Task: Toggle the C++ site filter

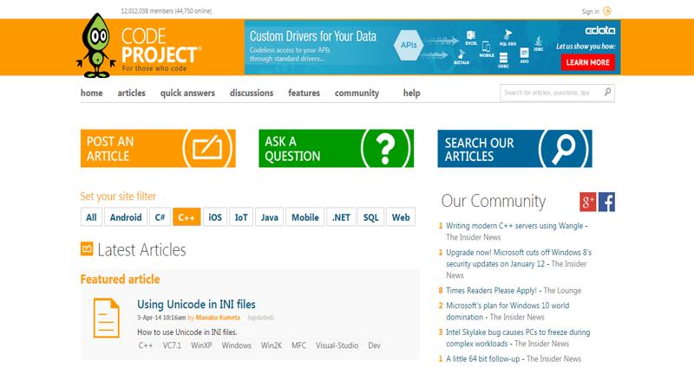Action: tap(187, 217)
